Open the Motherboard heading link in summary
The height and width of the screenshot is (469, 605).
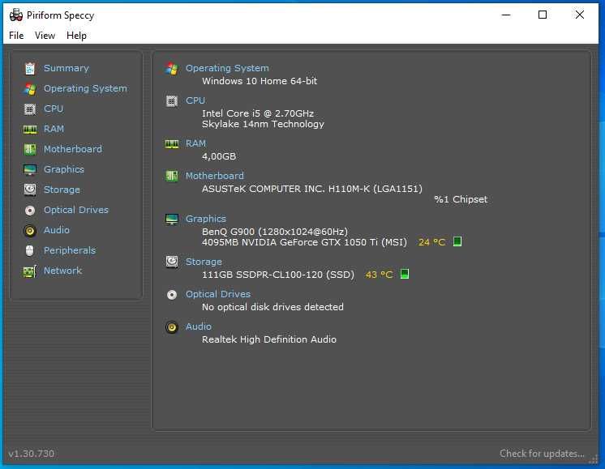(215, 176)
